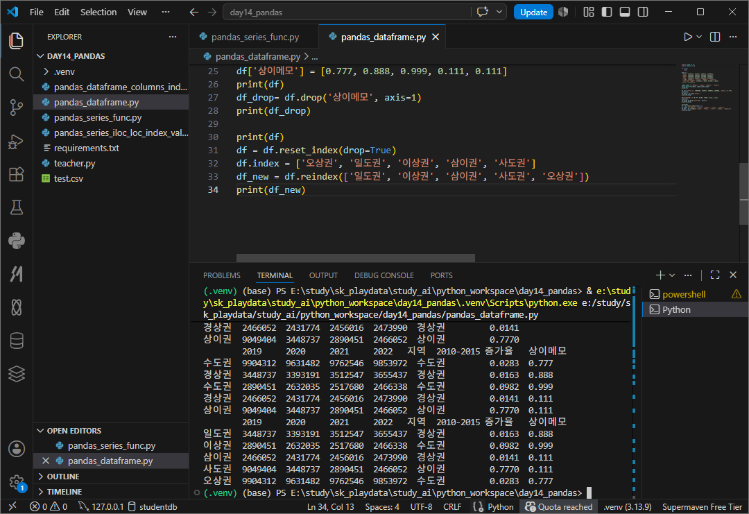Maximize the terminal panel size

coord(714,275)
